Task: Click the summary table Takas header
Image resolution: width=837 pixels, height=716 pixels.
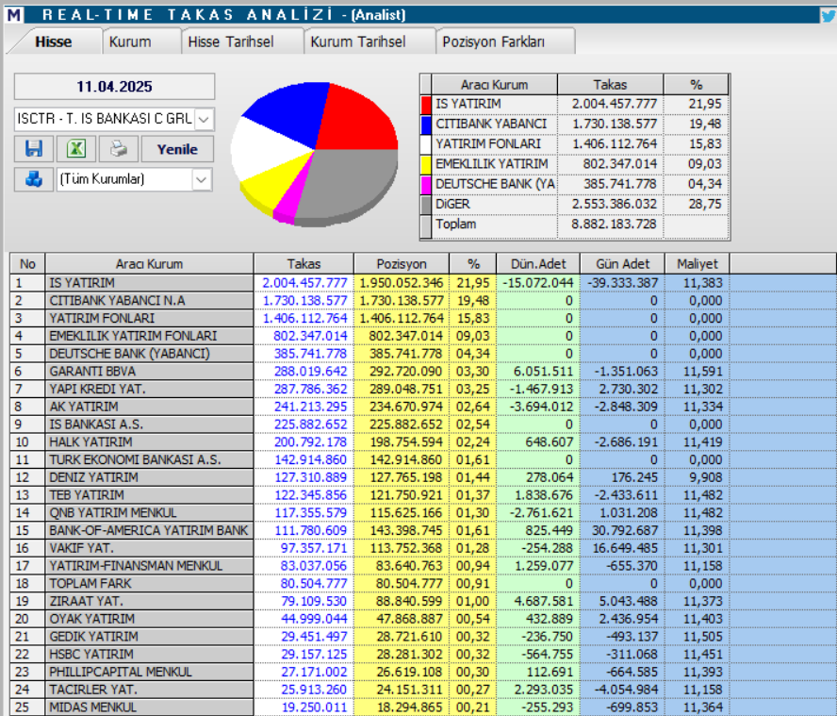Action: [x=610, y=84]
